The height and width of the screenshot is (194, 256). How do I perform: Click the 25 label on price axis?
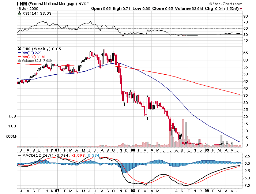tap(245, 110)
